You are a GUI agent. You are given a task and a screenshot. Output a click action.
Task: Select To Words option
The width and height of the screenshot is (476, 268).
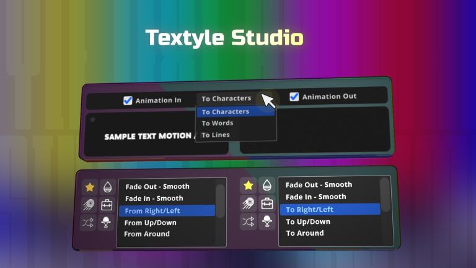[236, 123]
